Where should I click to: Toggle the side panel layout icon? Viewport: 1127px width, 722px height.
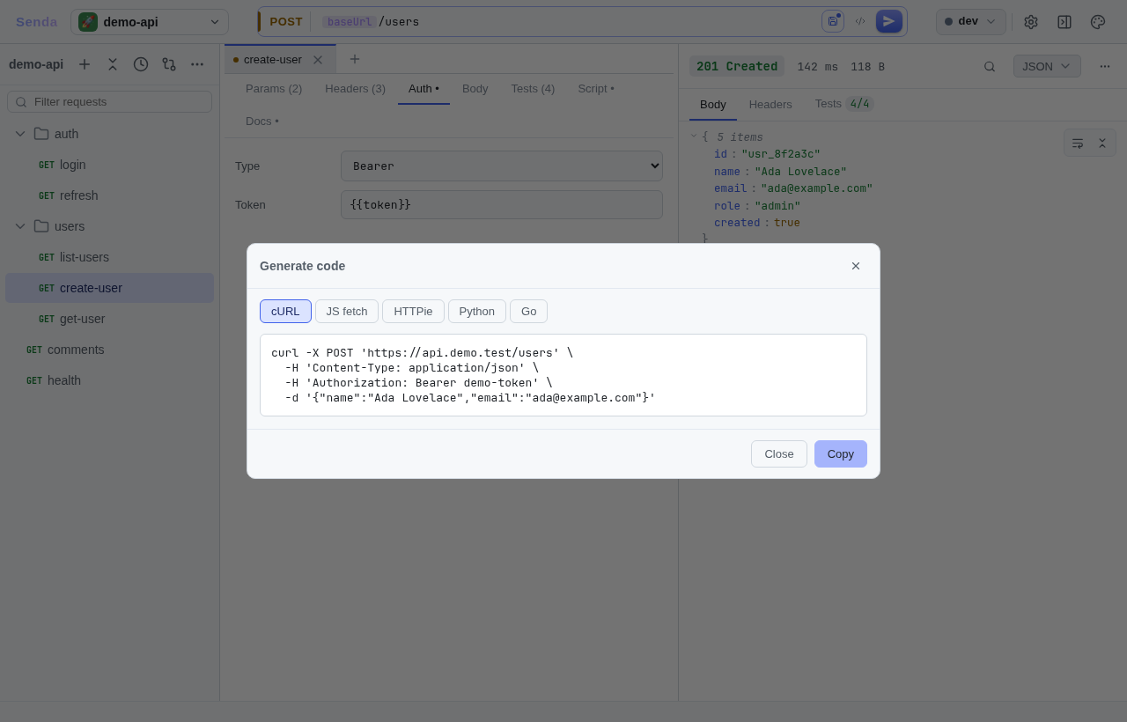[1064, 22]
